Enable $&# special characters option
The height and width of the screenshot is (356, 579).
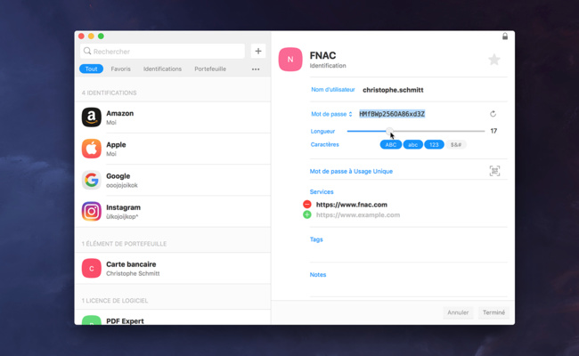456,144
